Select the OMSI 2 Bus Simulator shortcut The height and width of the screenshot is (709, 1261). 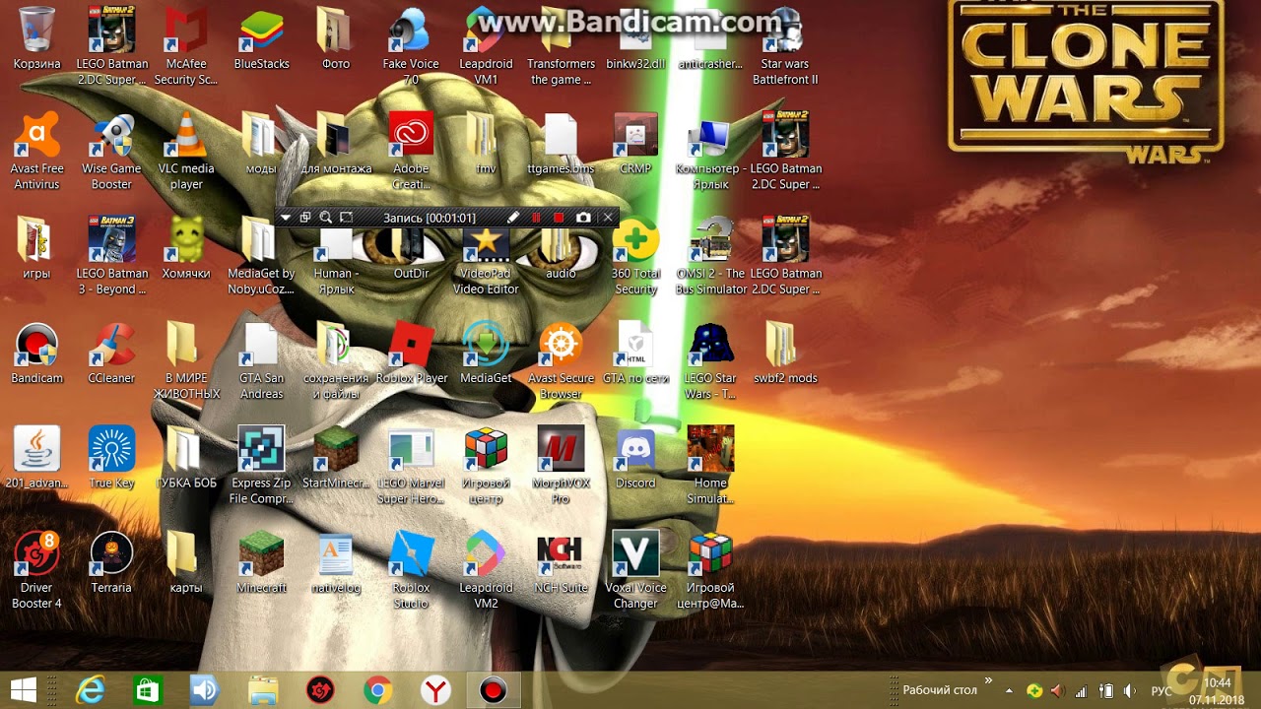point(710,256)
